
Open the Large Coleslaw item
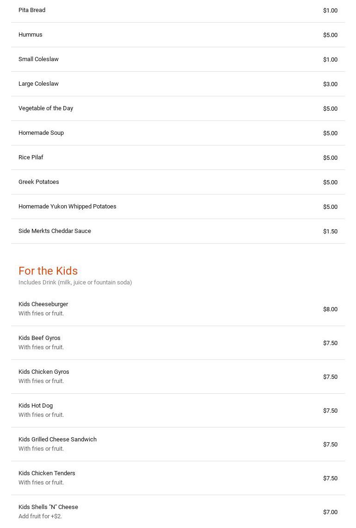pyautogui.click(x=38, y=84)
